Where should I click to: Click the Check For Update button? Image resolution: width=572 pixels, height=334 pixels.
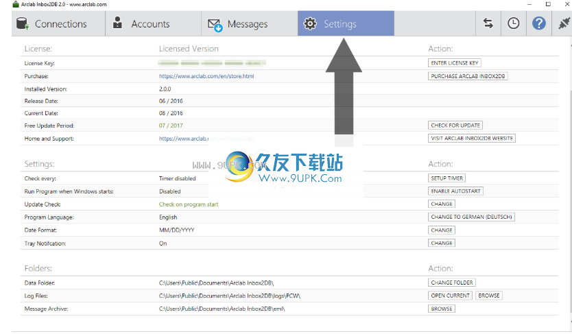[455, 126]
